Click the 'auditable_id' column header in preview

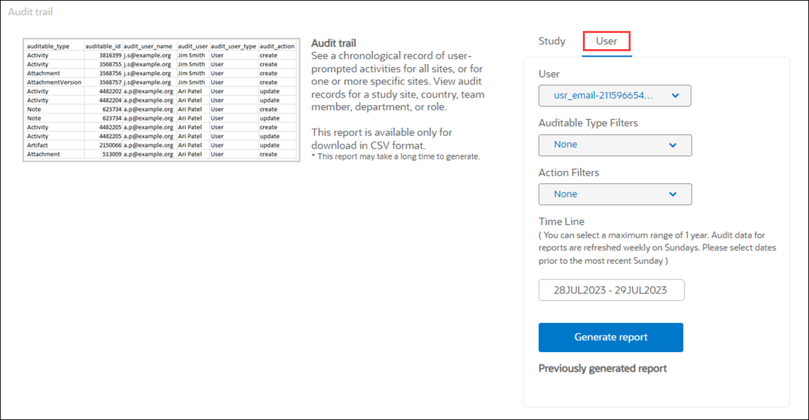point(103,46)
